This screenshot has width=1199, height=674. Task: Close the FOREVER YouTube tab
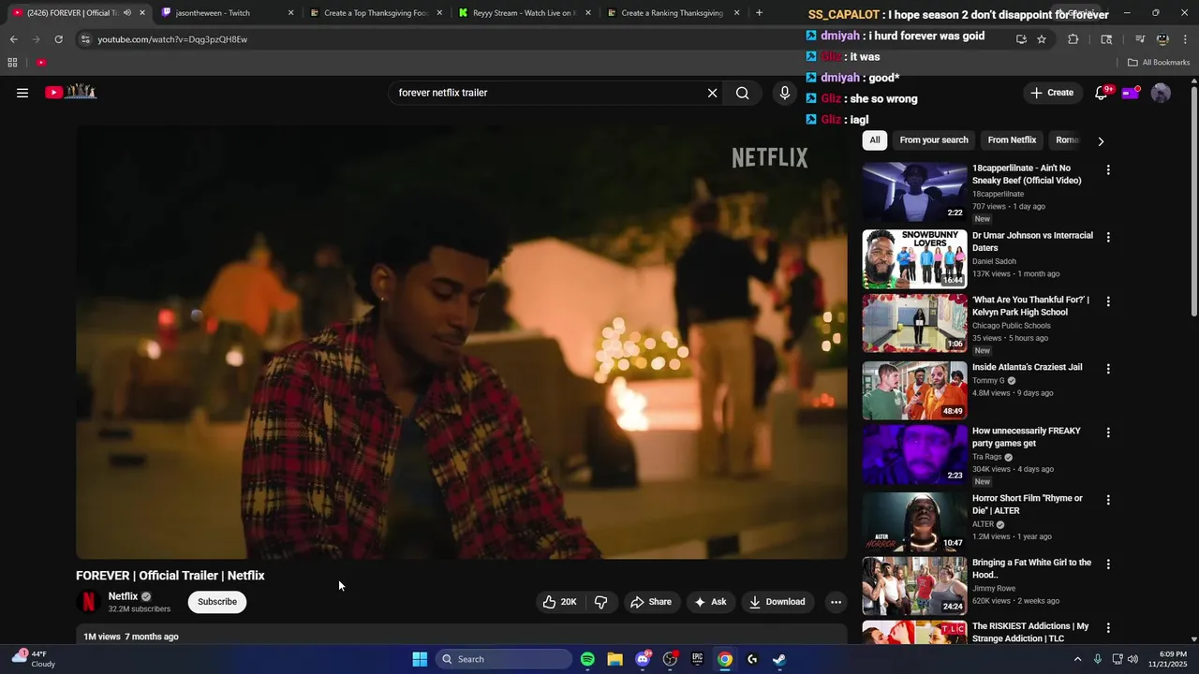pyautogui.click(x=142, y=13)
